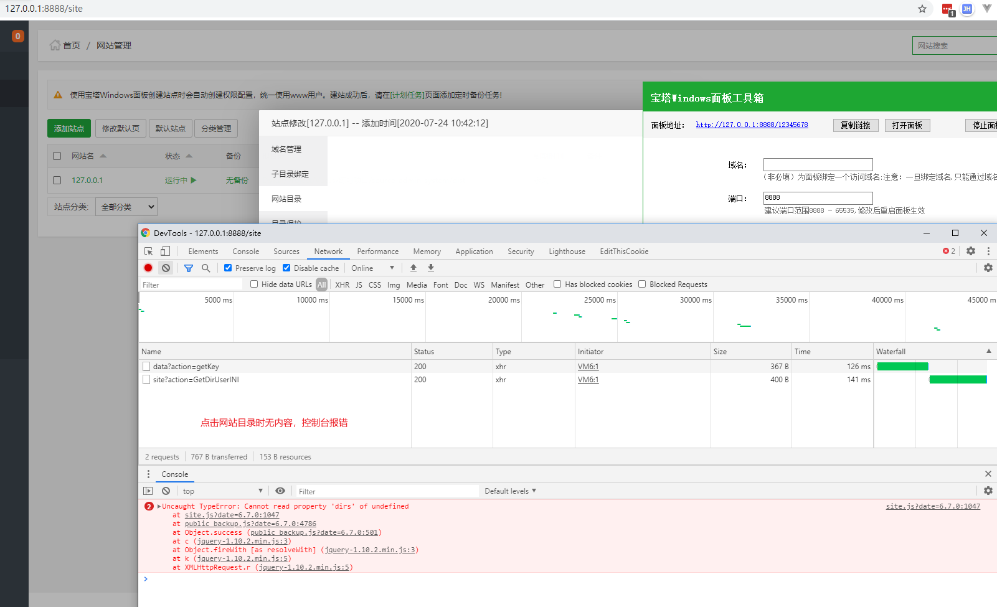This screenshot has height=607, width=997.
Task: Enable Has blocked cookies filter
Action: [557, 284]
